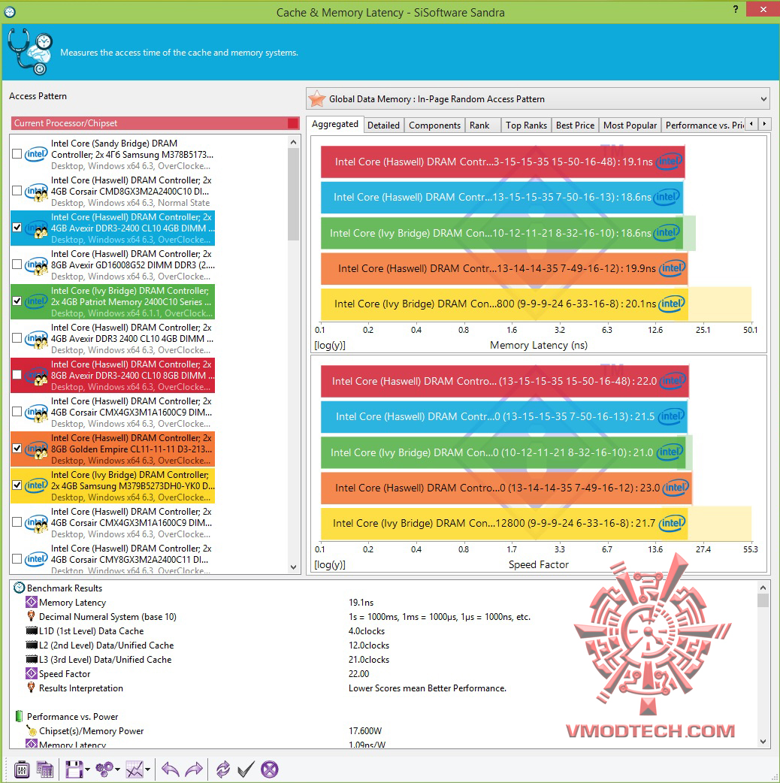
Task: Click the gold star icon in access pattern combo
Action: tap(317, 99)
